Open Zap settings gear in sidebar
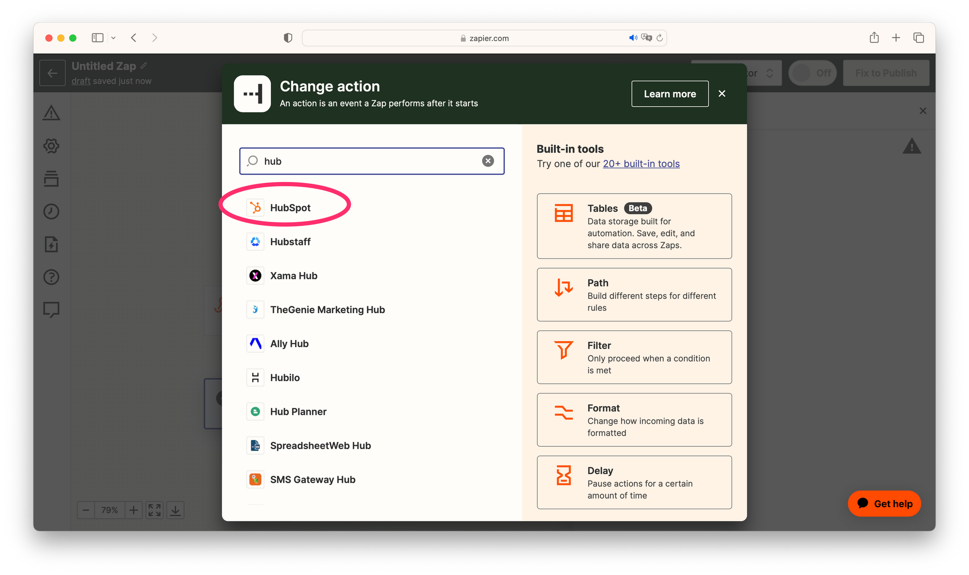 (x=51, y=146)
